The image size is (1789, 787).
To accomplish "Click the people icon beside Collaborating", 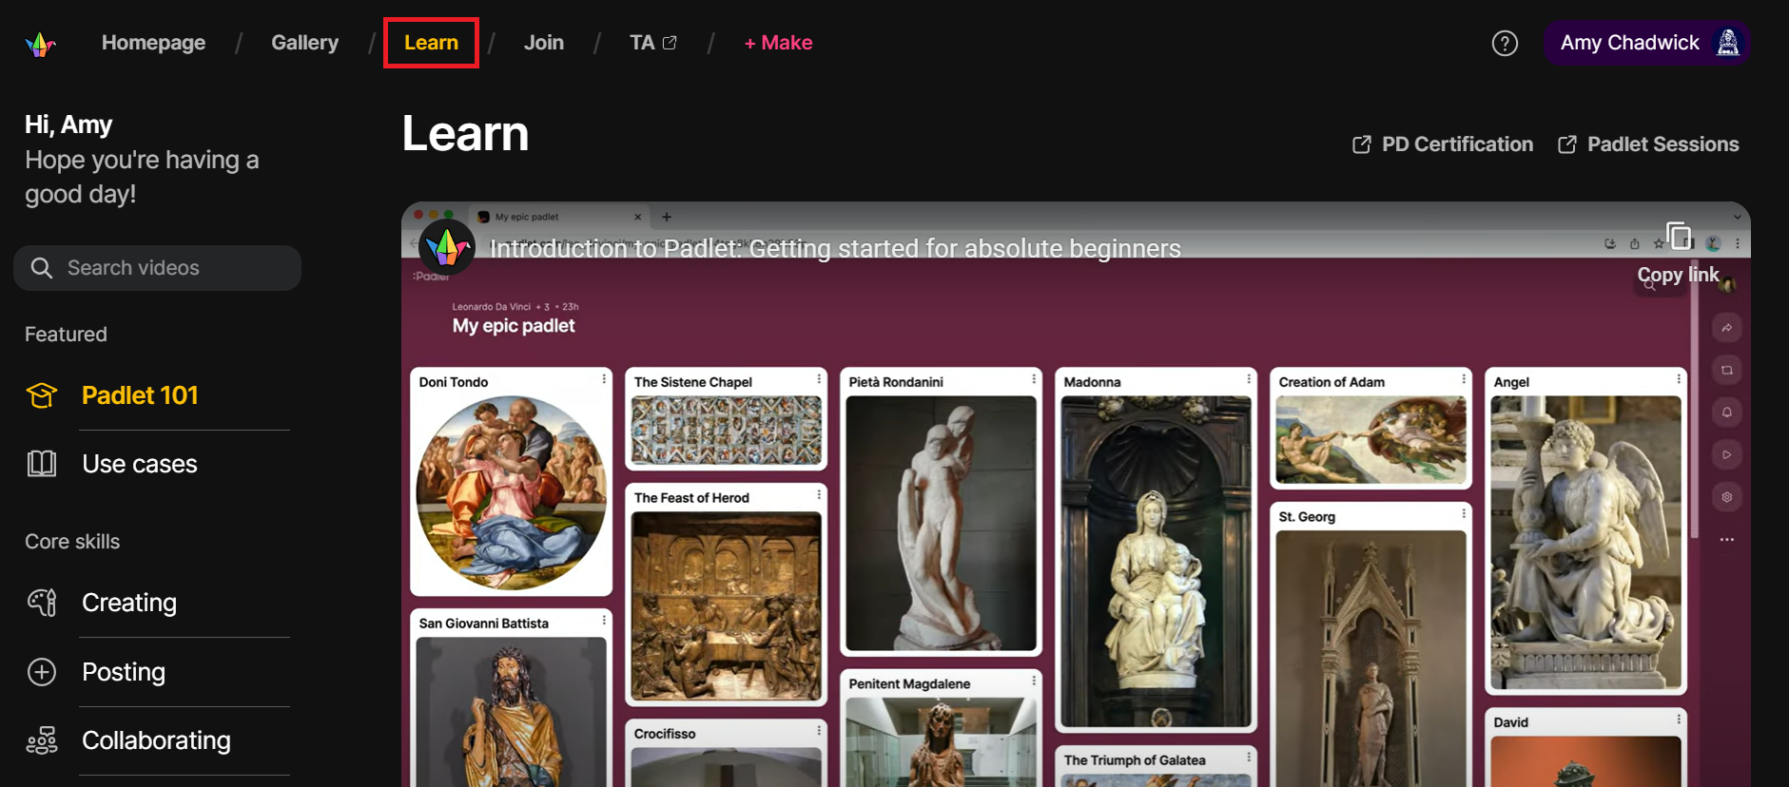I will click(x=42, y=740).
